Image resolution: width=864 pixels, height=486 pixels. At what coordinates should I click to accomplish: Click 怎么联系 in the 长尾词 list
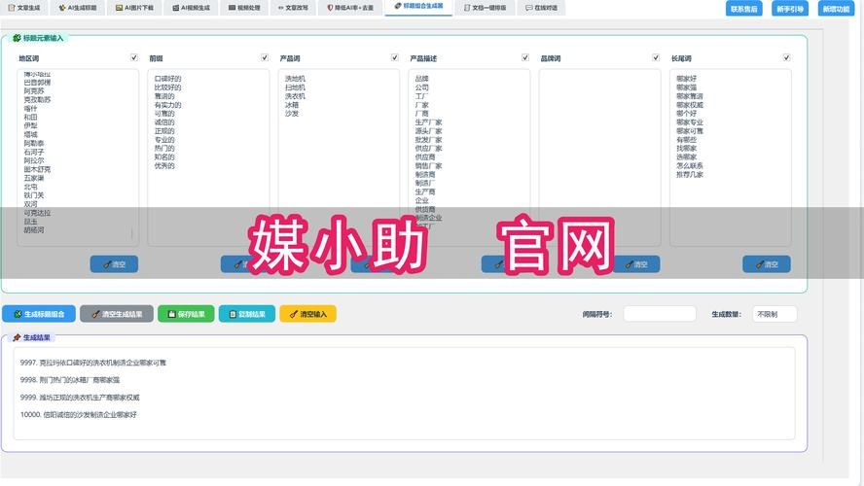point(690,165)
